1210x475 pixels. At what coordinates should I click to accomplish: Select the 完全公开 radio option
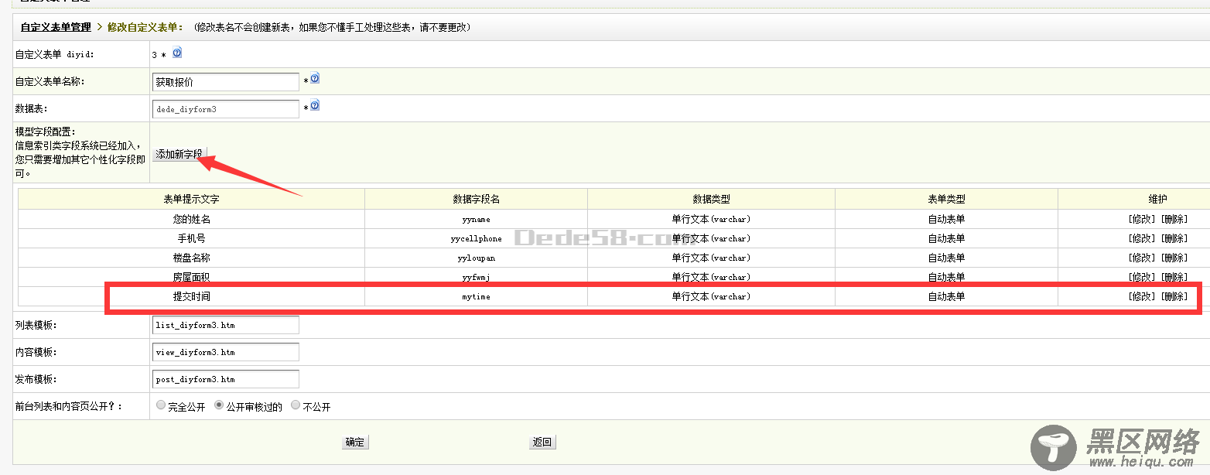pos(161,405)
